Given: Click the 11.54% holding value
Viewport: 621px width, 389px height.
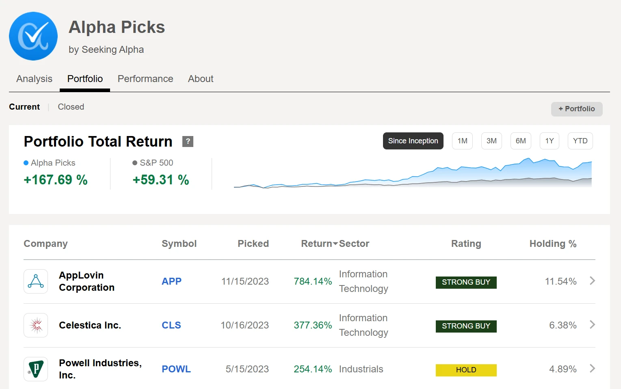Looking at the screenshot, I should [560, 281].
